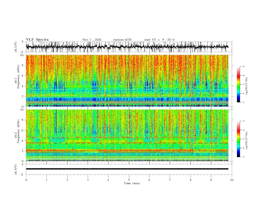The image size is (261, 202).
Task: Select the upper colorbar "log(PSD)(V²/Hz)" label
Action: pos(246,86)
